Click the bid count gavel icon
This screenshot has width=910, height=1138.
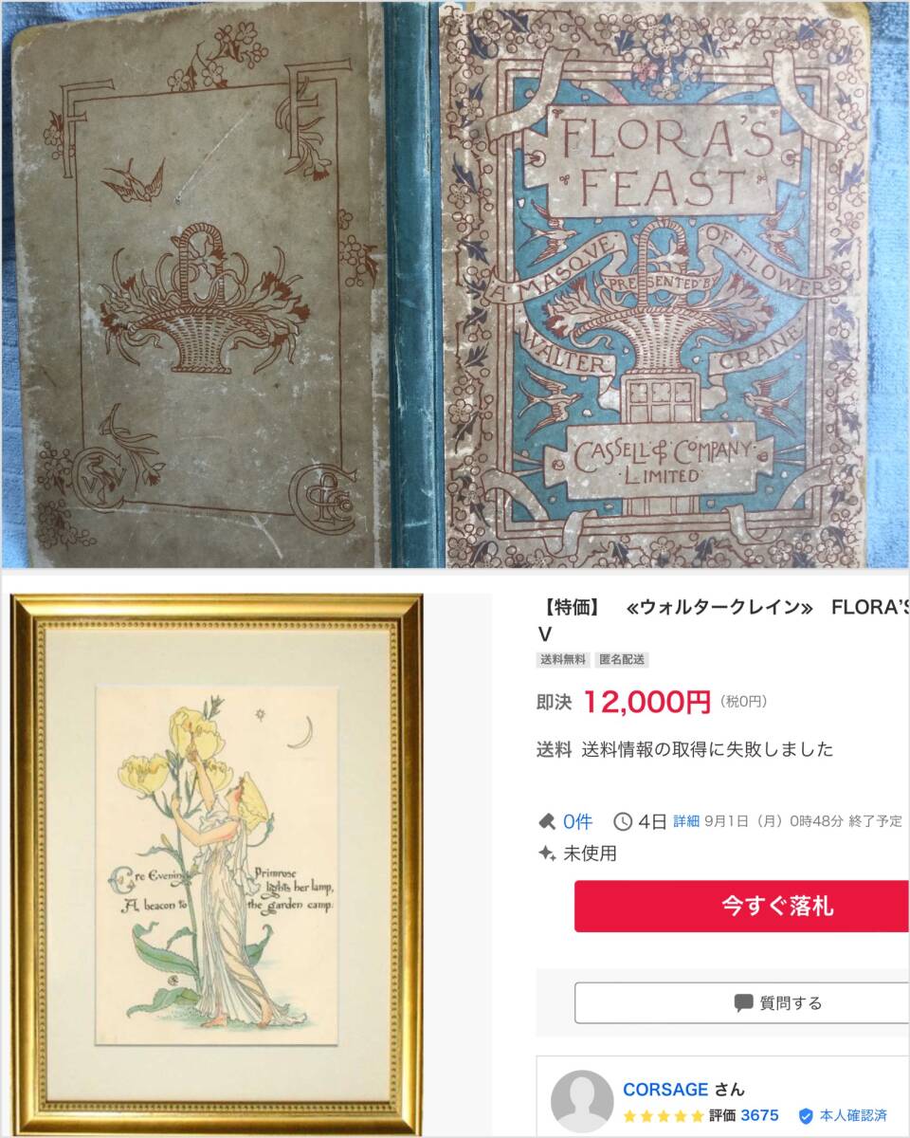pyautogui.click(x=547, y=821)
